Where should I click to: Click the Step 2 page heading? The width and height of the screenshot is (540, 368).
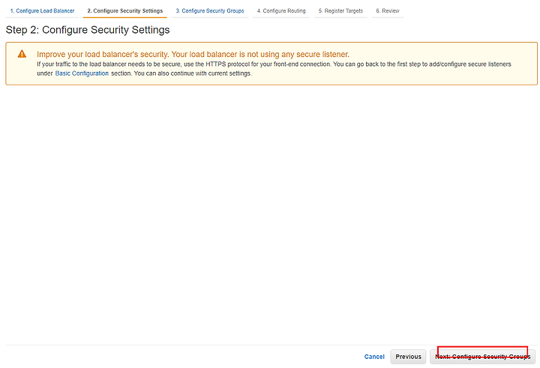[88, 30]
